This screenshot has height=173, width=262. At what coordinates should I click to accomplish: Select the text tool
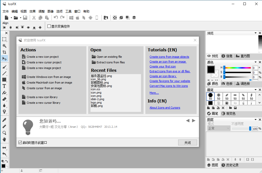tap(4, 86)
